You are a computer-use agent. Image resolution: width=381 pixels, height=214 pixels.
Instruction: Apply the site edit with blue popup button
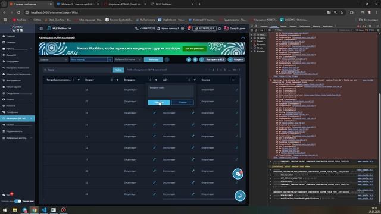tap(159, 102)
